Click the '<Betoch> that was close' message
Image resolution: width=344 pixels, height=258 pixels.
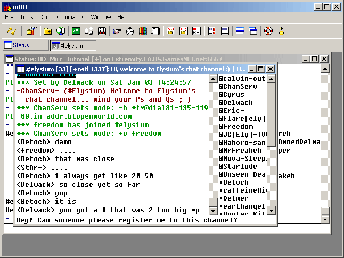(65, 159)
